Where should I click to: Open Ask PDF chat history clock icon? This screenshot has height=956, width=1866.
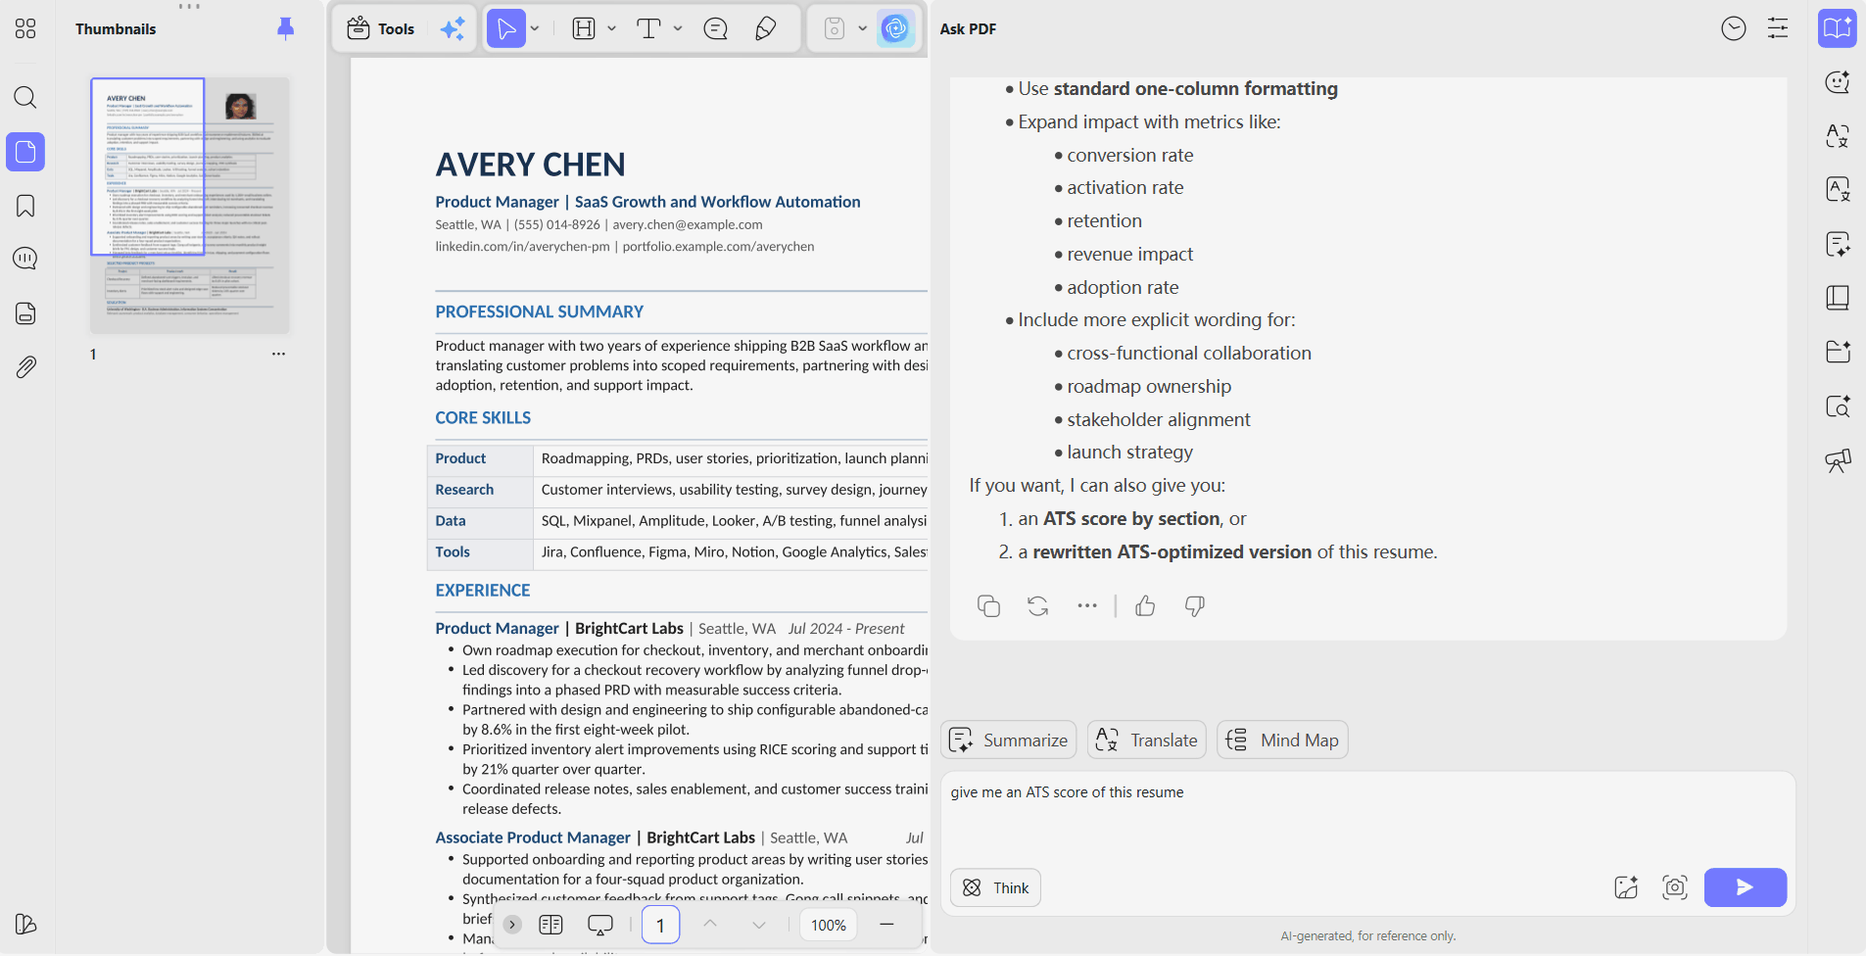pos(1734,28)
